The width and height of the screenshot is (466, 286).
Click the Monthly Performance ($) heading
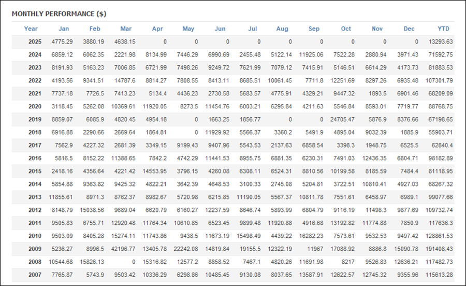pos(59,14)
